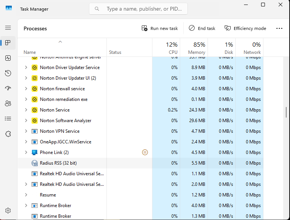Click the Phone Link app icon
Screen dimensions: 290x220
(35, 152)
